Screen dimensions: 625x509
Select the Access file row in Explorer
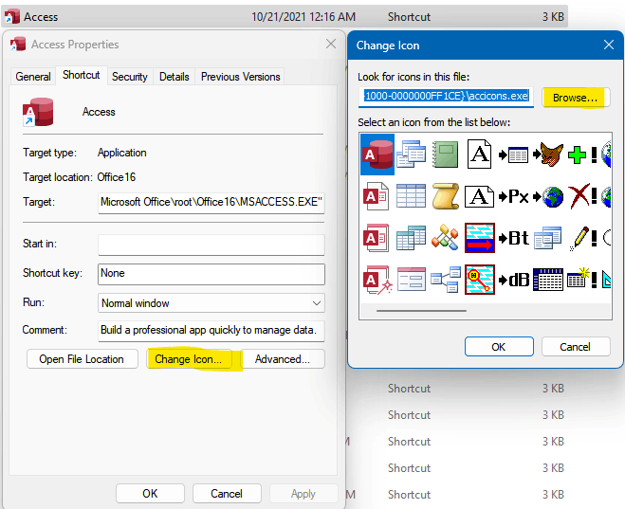(x=285, y=17)
